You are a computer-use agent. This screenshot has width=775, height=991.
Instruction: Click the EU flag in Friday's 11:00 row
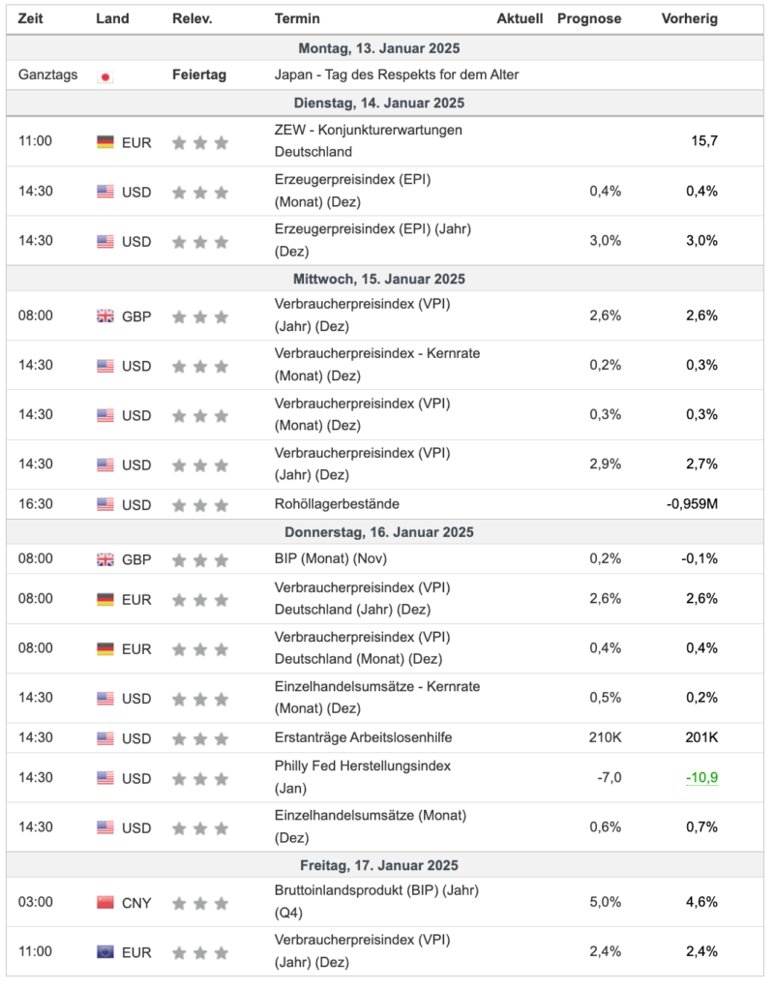tap(105, 952)
